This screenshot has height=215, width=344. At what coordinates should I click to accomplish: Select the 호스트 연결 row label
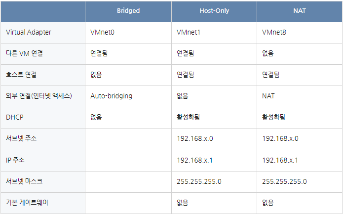pyautogui.click(x=21, y=75)
